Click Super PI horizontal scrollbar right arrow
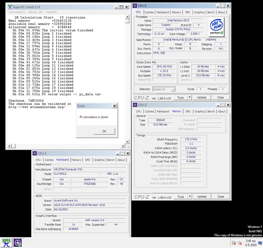 (x=123, y=146)
